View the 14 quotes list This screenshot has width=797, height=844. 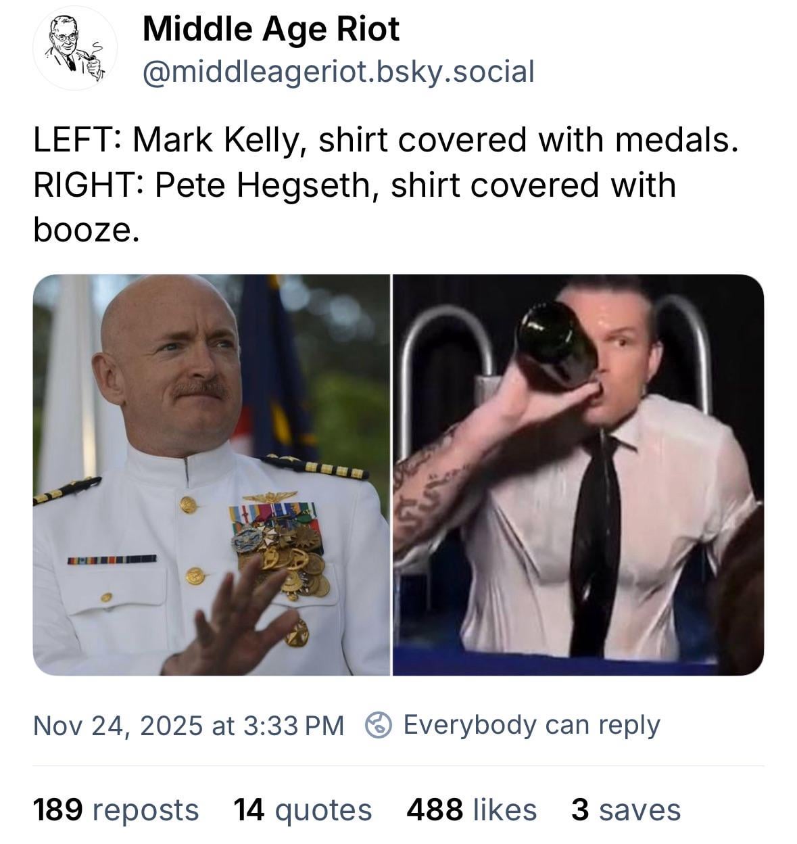(302, 810)
